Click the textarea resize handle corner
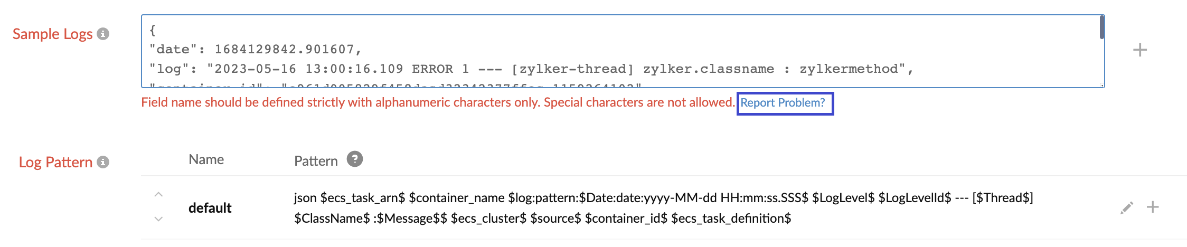This screenshot has height=247, width=1187. (1102, 85)
